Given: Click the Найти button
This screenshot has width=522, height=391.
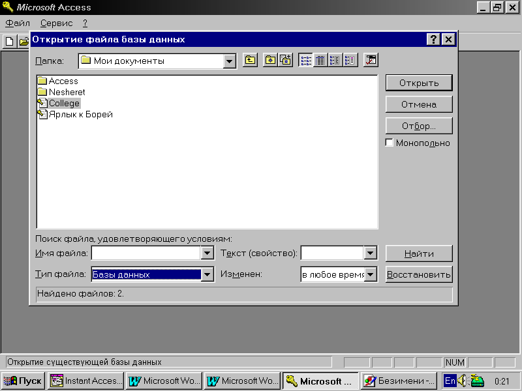Looking at the screenshot, I should tap(419, 253).
